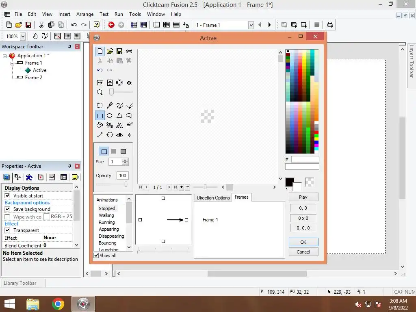Select the resize arrow tool
416x312 pixels.
(100, 135)
